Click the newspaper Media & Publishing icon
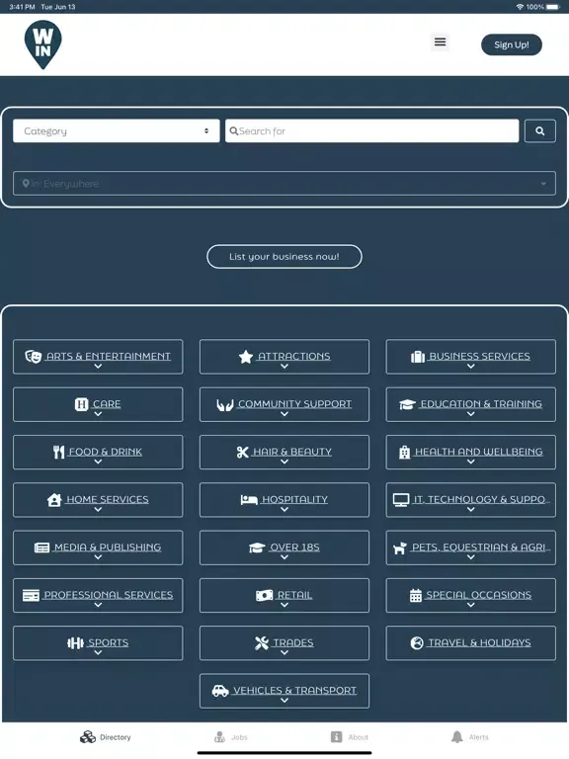569x759 pixels. coord(41,548)
